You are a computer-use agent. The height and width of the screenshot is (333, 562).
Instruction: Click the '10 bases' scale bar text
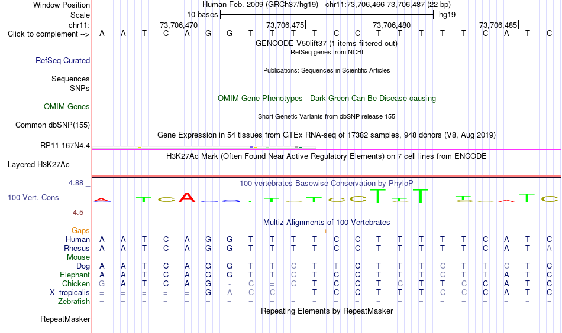coord(202,15)
